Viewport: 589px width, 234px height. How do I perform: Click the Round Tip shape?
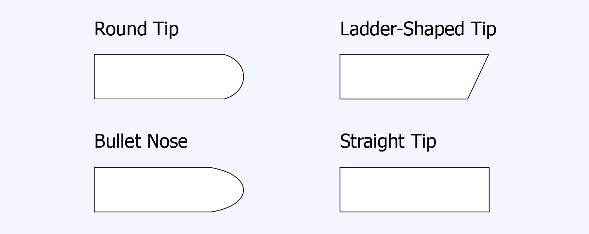tap(165, 77)
